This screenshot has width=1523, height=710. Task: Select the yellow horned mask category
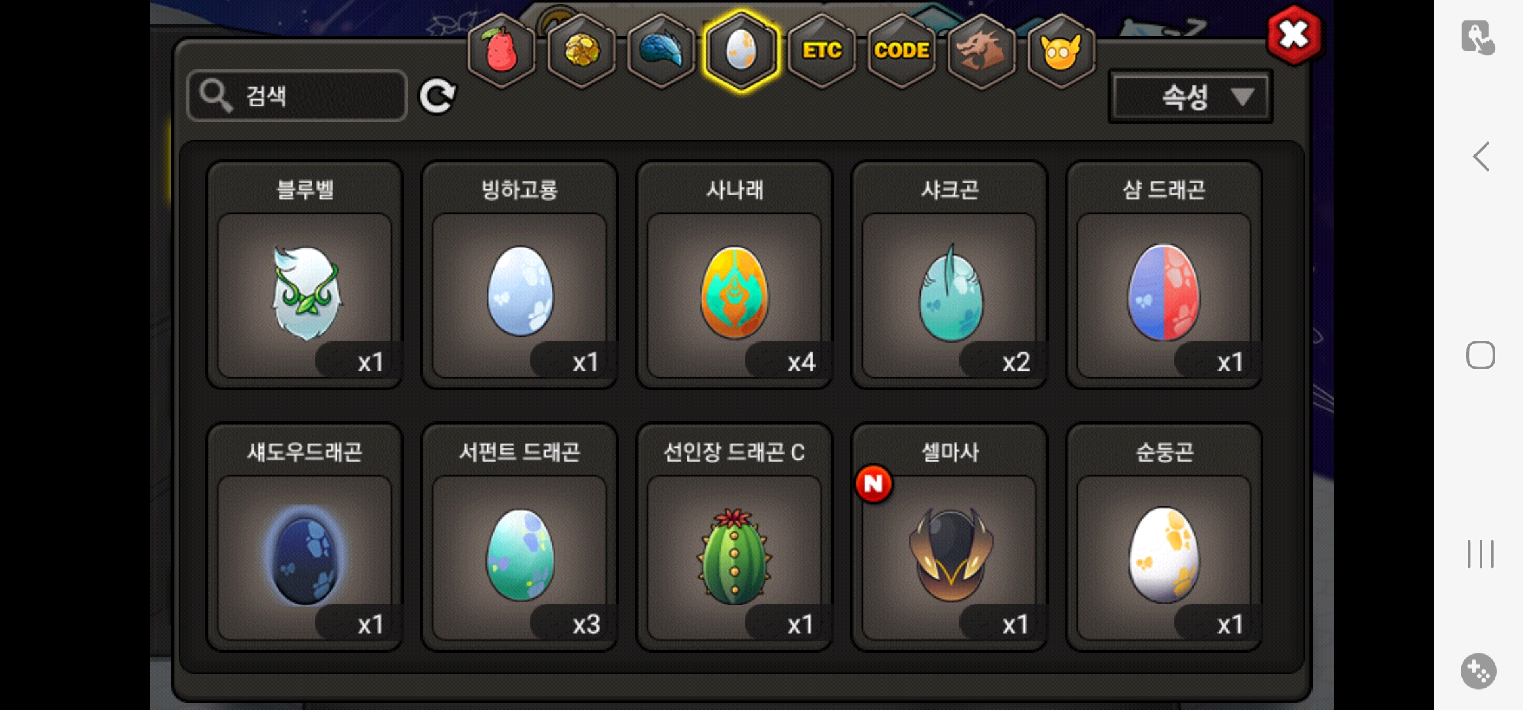[1061, 51]
